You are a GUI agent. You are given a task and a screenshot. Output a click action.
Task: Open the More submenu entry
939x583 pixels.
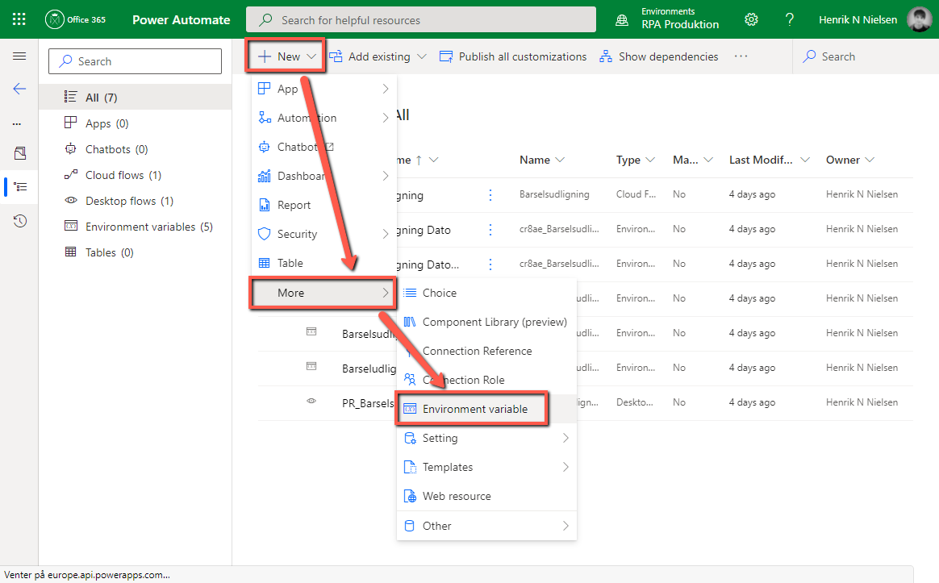(323, 293)
